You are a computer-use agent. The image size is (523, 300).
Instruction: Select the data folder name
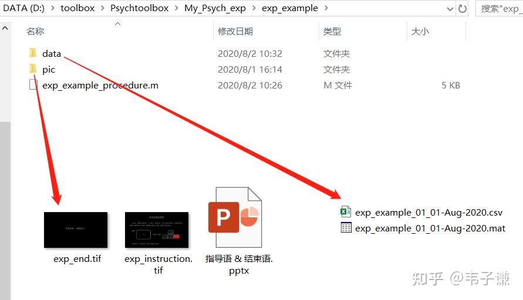52,53
